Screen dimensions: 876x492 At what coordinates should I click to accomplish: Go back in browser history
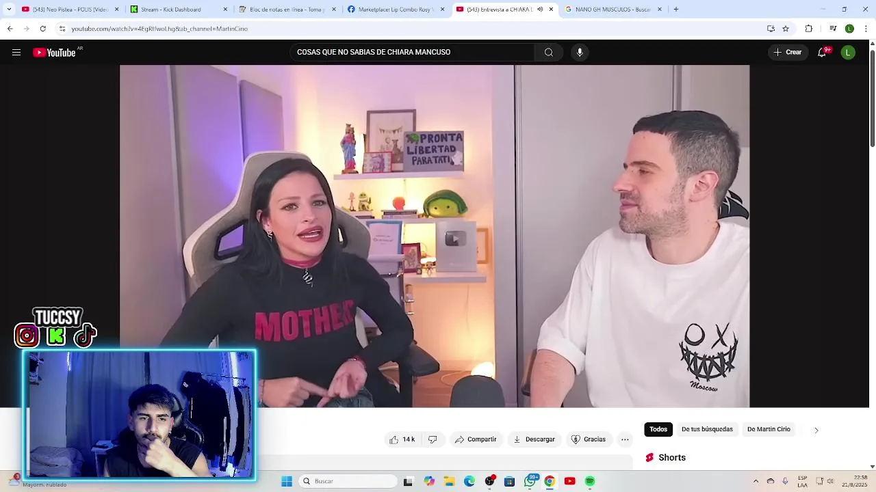point(10,29)
